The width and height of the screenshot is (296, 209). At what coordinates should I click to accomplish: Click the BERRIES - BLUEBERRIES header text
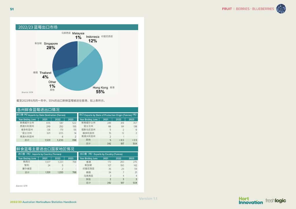click(255, 9)
